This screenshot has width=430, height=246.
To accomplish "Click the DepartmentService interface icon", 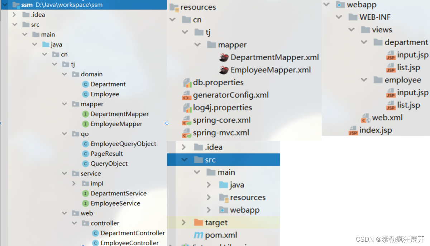I will tap(85, 193).
